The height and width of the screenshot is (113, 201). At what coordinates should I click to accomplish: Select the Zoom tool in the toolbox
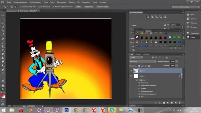pyautogui.click(x=3, y=89)
